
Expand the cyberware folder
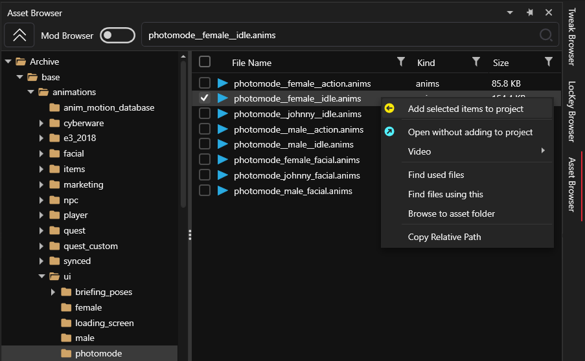[42, 123]
